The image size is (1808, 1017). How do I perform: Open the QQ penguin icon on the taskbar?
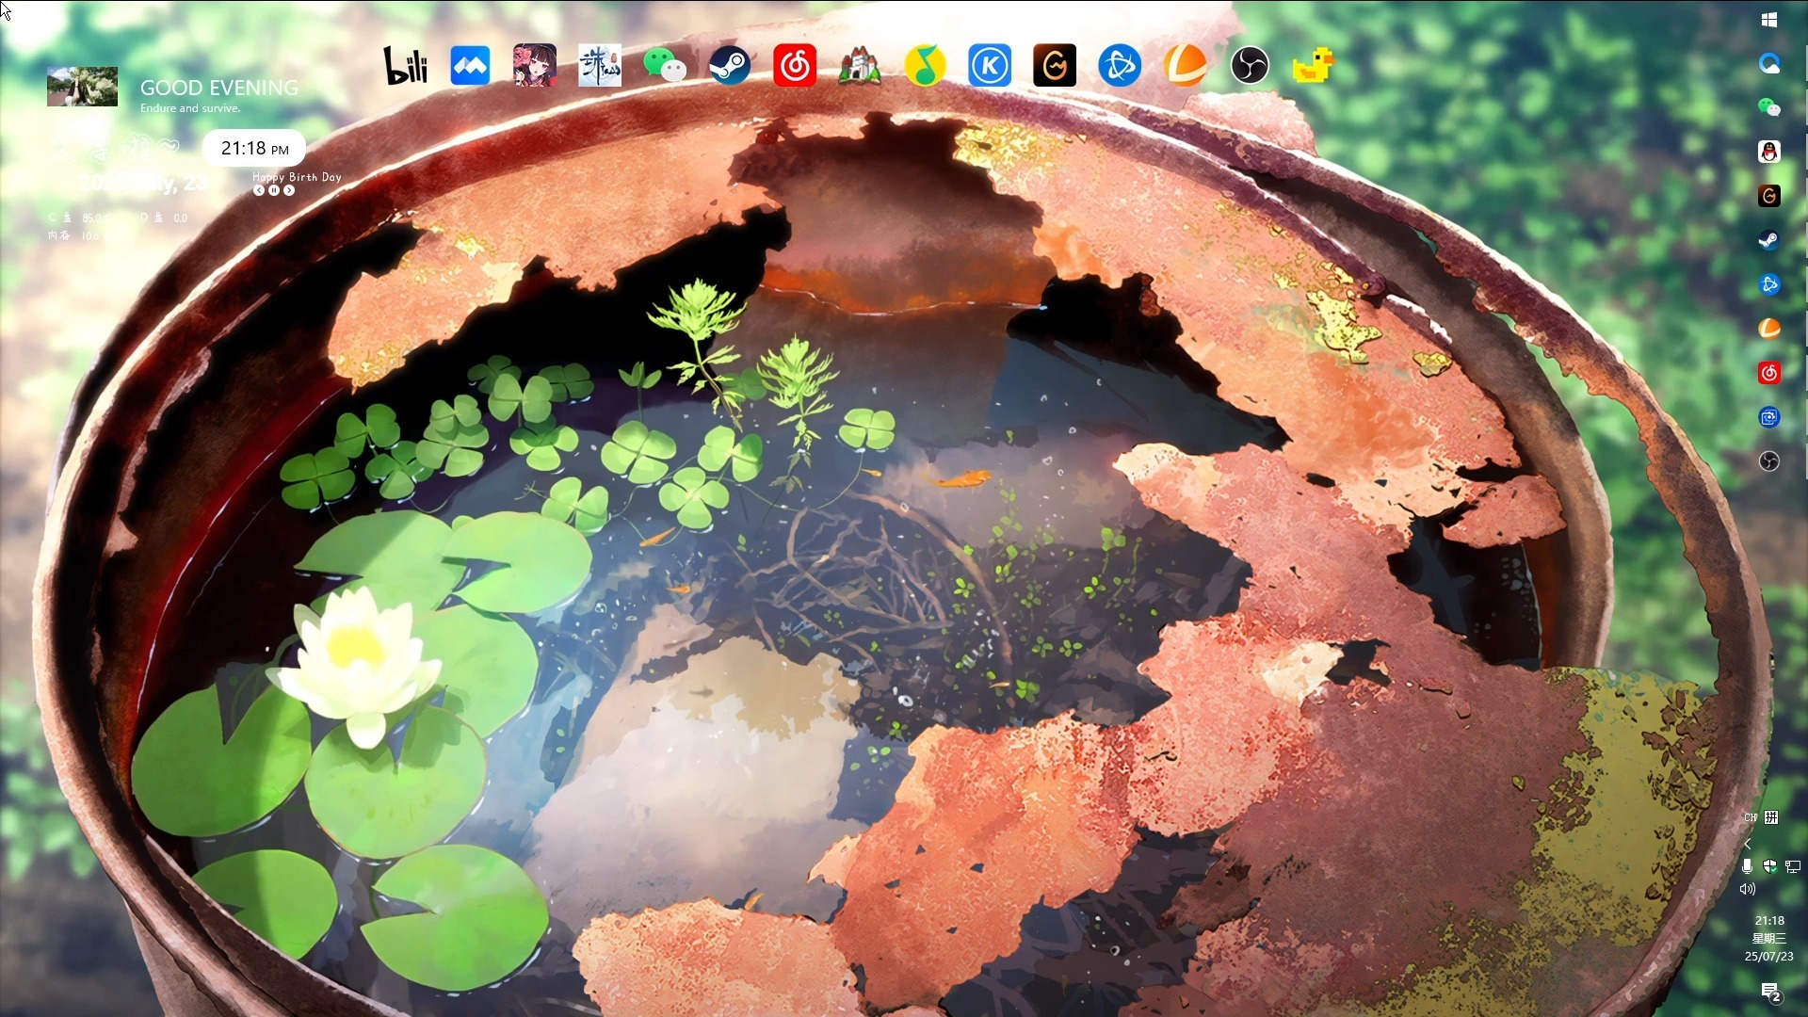(1769, 152)
